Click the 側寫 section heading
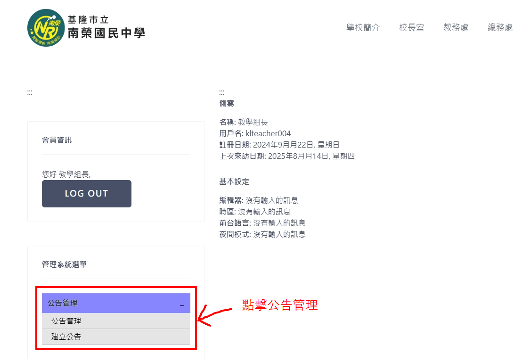Image resolution: width=531 pixels, height=362 pixels. 225,103
